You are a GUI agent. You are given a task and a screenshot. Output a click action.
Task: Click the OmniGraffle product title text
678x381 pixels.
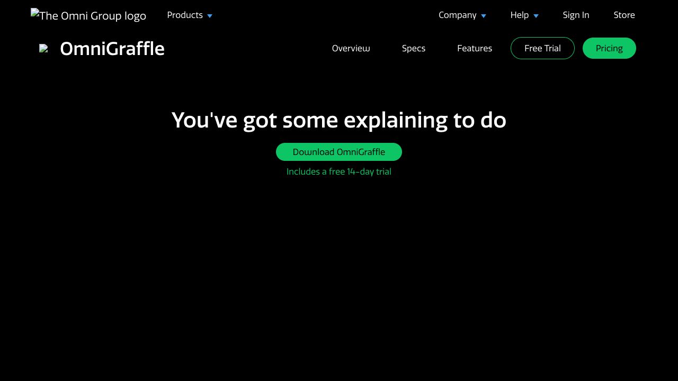(112, 49)
